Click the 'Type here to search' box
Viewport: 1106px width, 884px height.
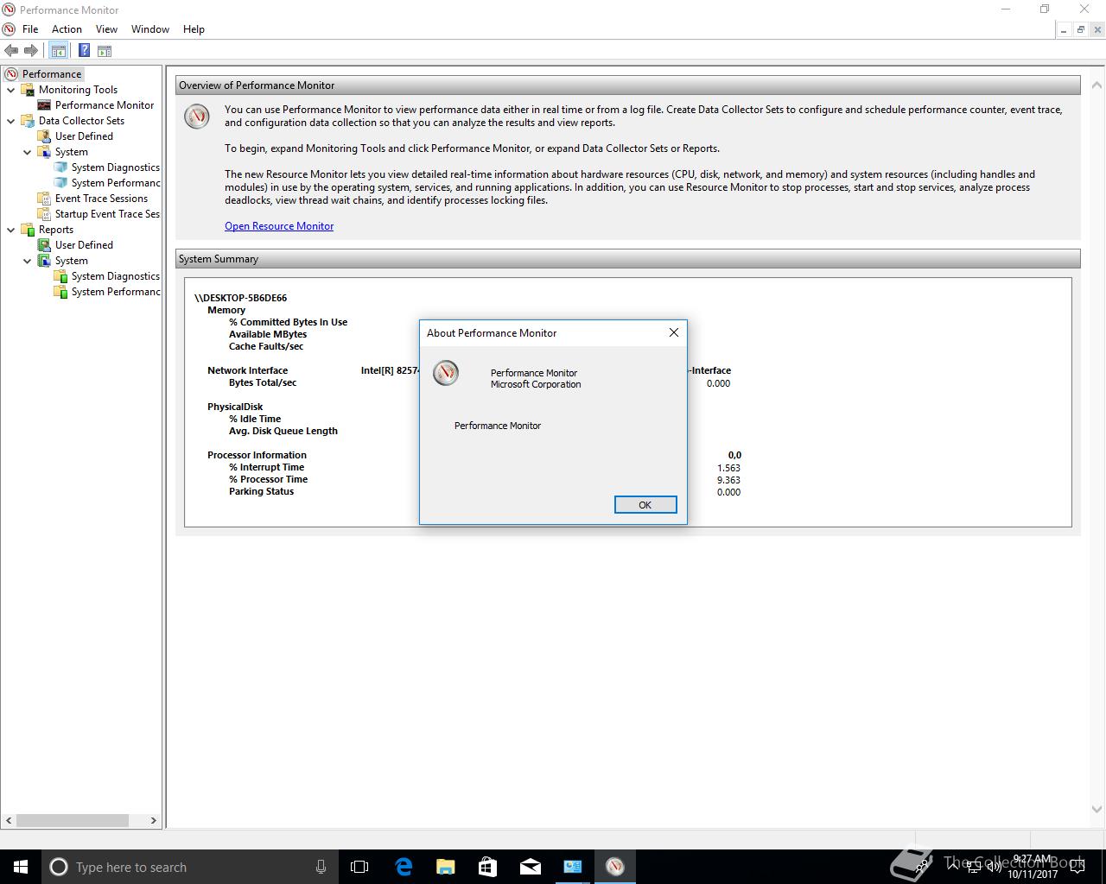(189, 867)
